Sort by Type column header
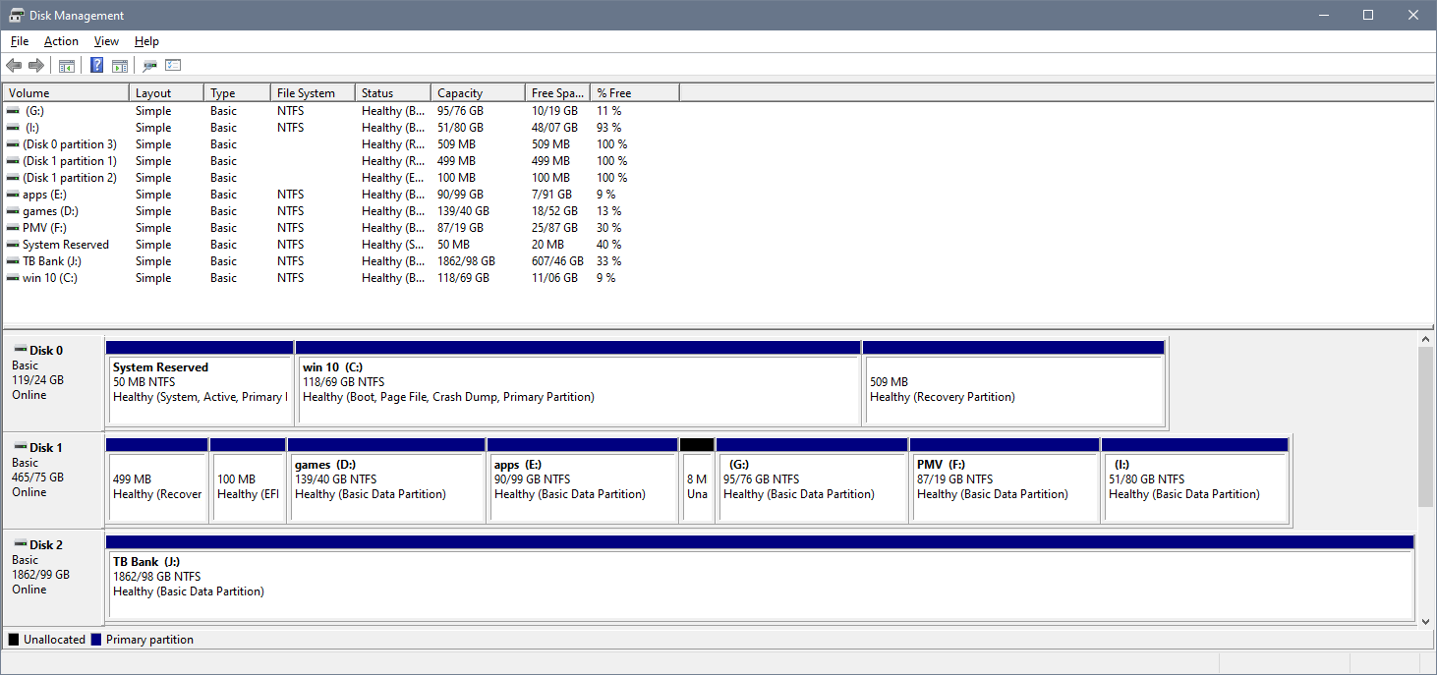 237,93
